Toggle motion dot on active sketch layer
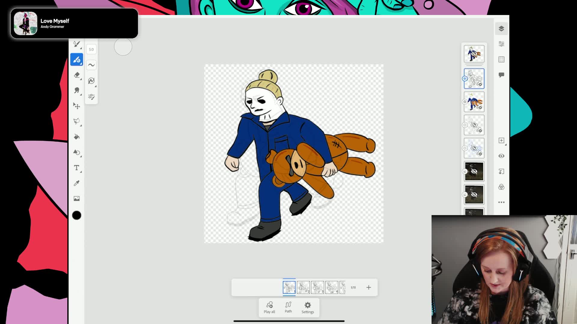Image resolution: width=577 pixels, height=324 pixels. pos(465,79)
